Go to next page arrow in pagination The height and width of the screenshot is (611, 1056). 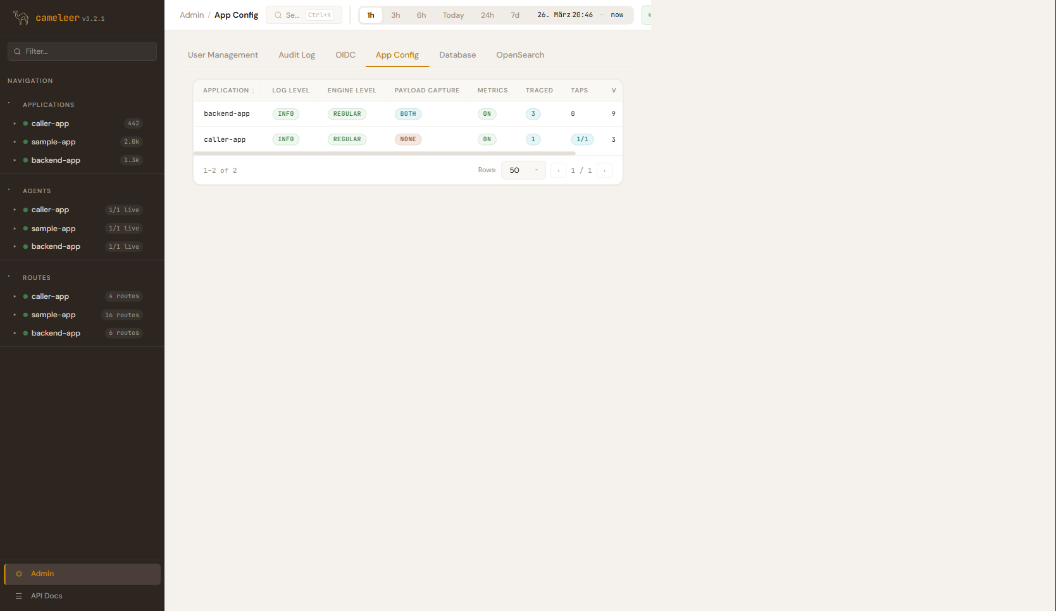(604, 170)
